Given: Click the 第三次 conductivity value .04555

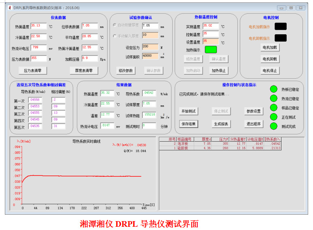Looking at the screenshot, I should [35, 113].
